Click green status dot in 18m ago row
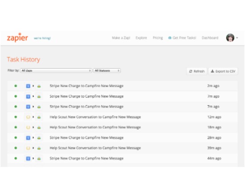Screen dimensions: 245x196 coord(16,127)
